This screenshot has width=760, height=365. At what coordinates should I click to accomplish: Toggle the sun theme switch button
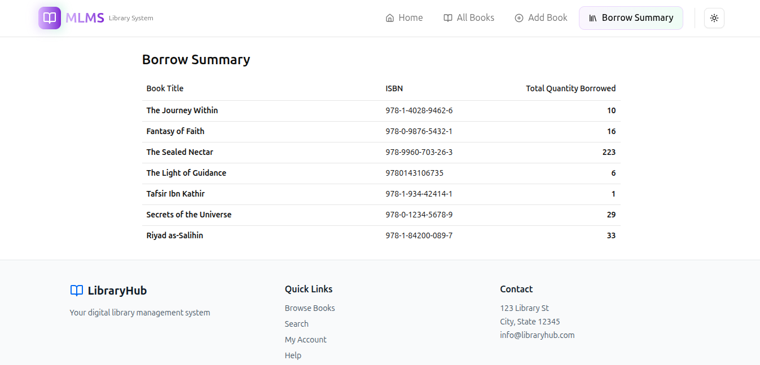tap(714, 18)
